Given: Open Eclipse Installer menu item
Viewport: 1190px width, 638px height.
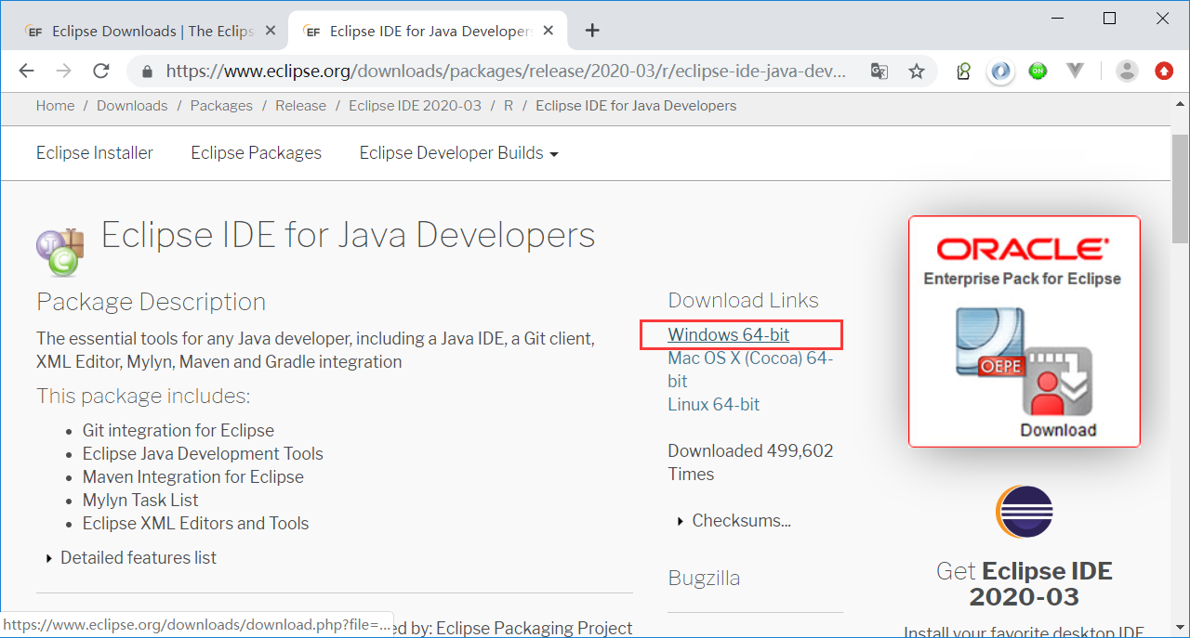Looking at the screenshot, I should pyautogui.click(x=95, y=153).
